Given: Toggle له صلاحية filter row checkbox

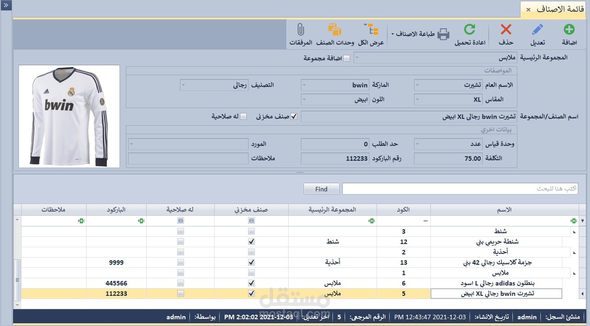Looking at the screenshot, I should click(180, 221).
